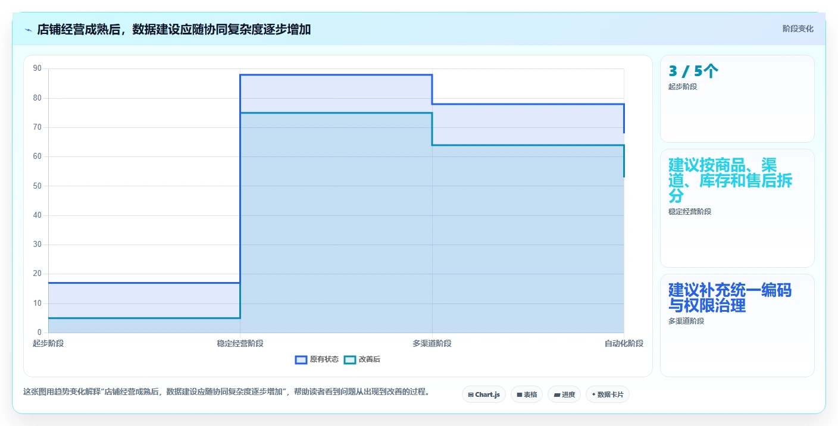Open the 3 / 5个 起步阶段 card
Screen dimensions: 838x426
737,99
